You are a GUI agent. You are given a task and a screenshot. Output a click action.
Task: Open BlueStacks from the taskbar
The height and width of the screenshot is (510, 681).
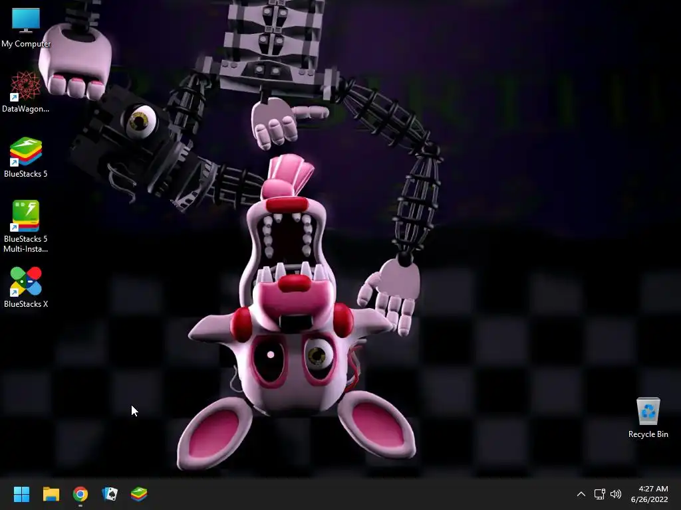pyautogui.click(x=139, y=494)
